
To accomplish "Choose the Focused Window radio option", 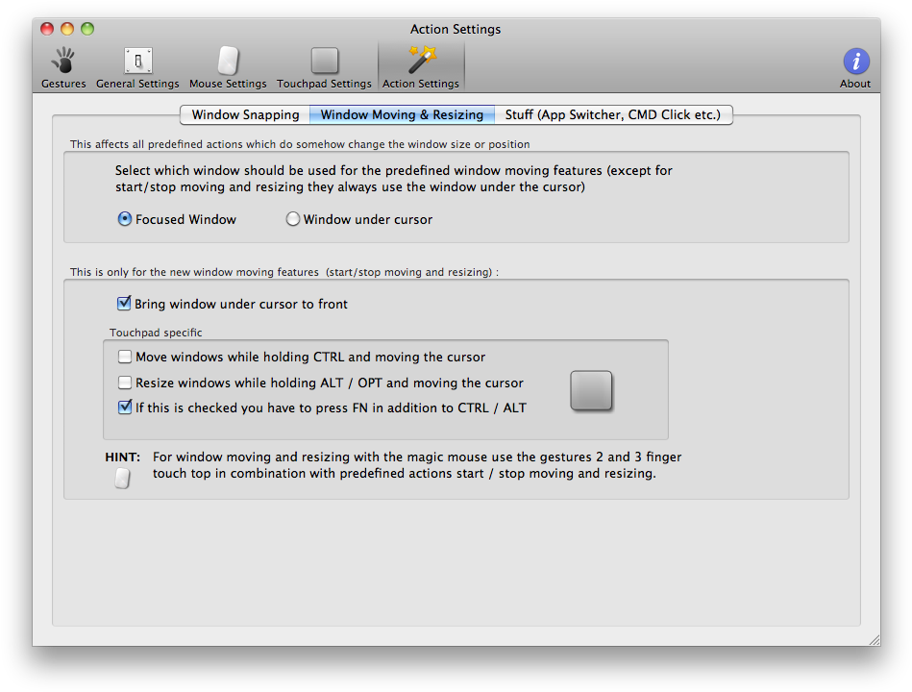I will 125,219.
